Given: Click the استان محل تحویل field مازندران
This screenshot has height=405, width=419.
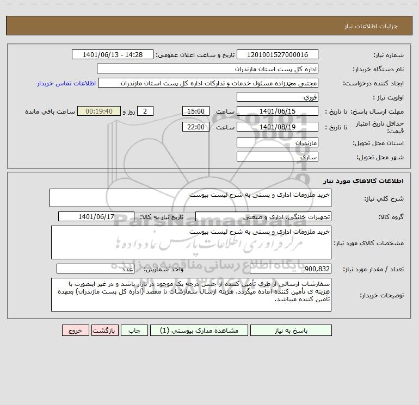Looking at the screenshot, I should pos(278,142).
